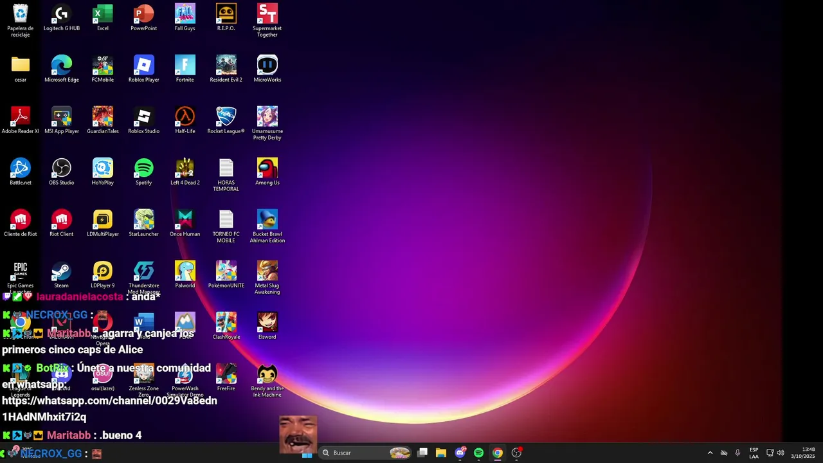The image size is (823, 463).
Task: Open Discord from the taskbar
Action: tap(460, 453)
